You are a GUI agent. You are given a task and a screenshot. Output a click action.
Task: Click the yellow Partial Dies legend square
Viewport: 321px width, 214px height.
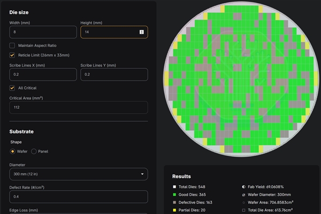pos(174,210)
